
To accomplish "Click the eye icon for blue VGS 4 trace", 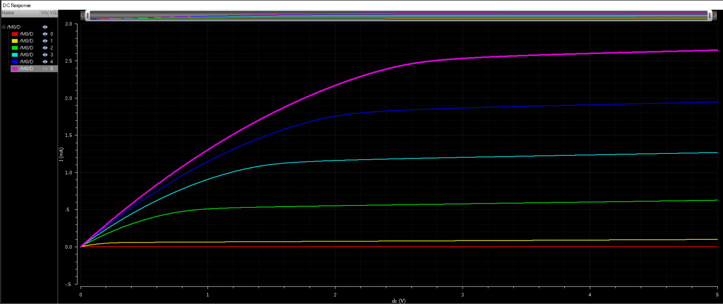I will (x=45, y=62).
